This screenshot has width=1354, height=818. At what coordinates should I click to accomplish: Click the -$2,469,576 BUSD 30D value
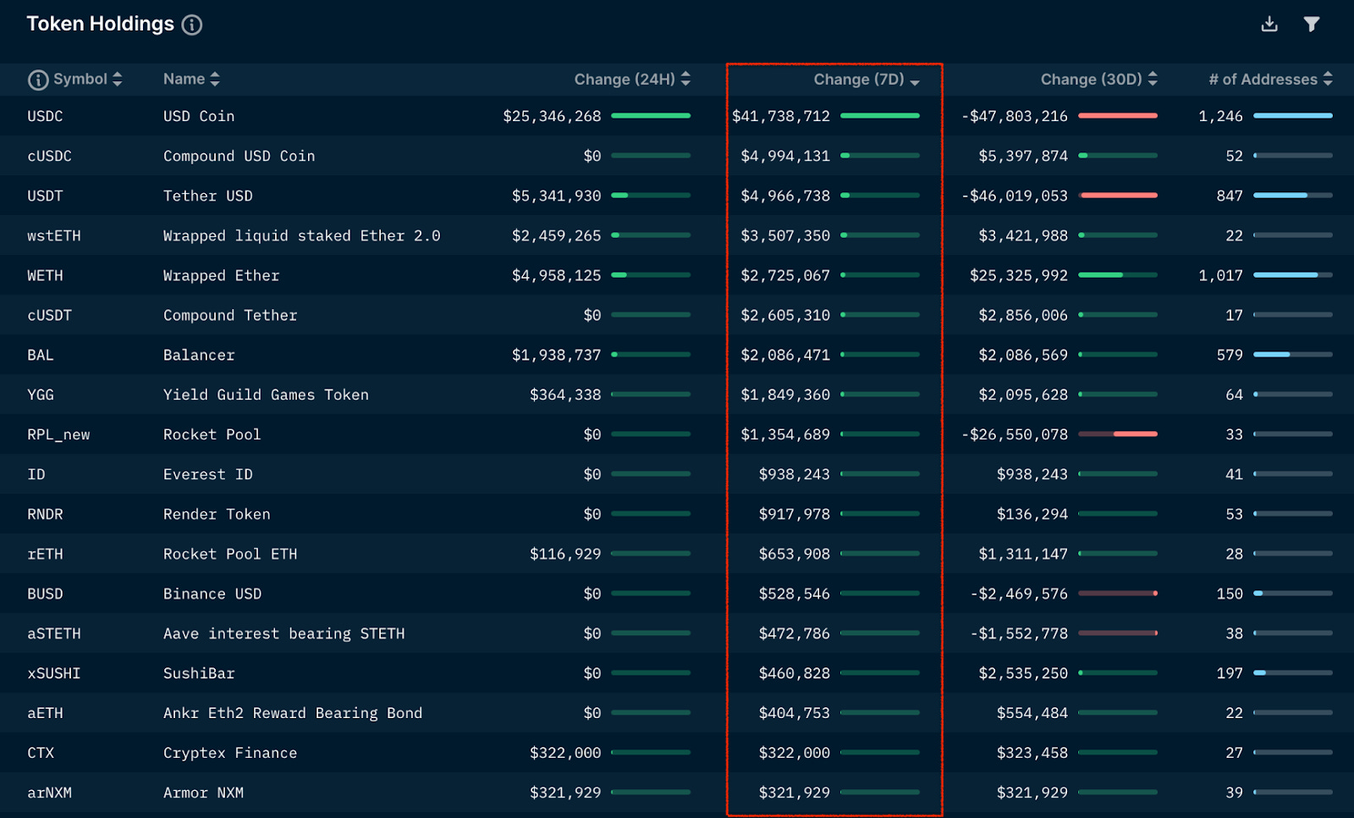coord(1019,594)
